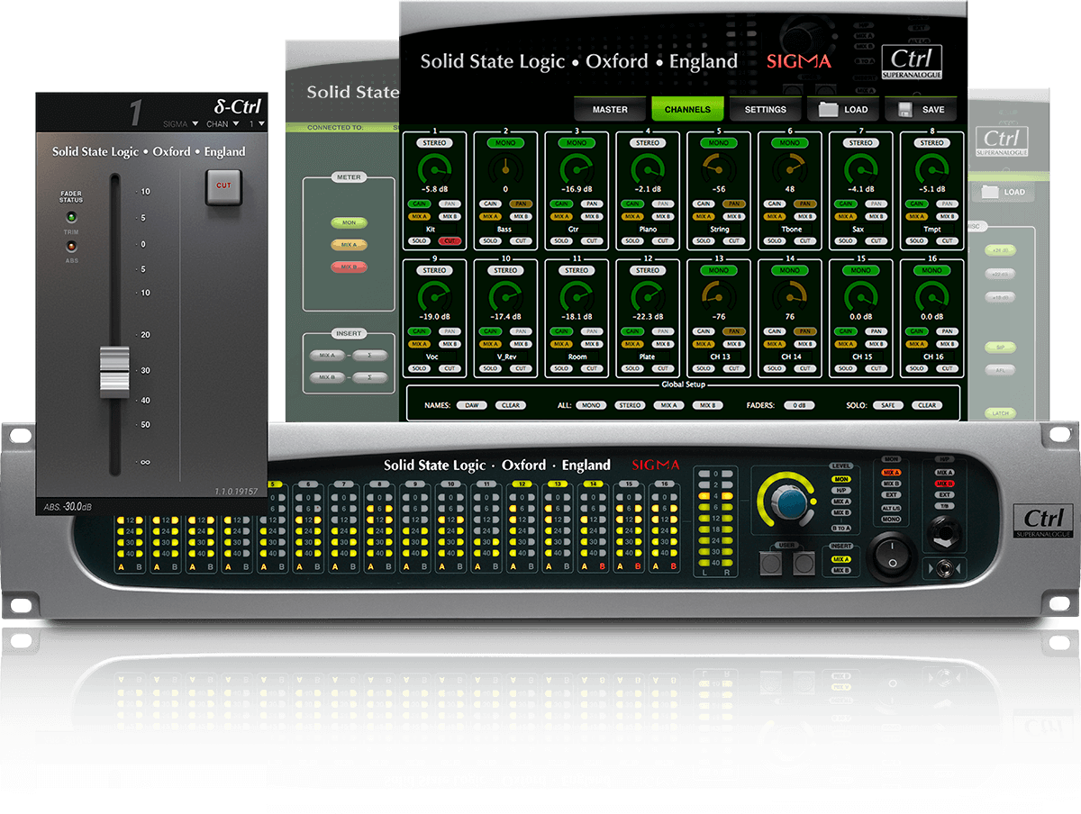Set all channels to MONO in Global Setup
Image resolution: width=1081 pixels, height=814 pixels.
[591, 405]
